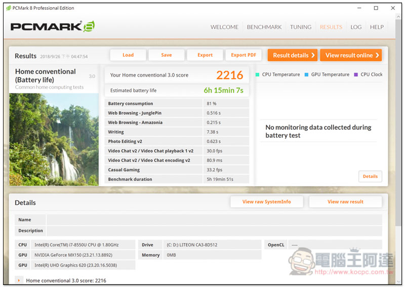Toggle GPU Temperature legend swatch
Screen dimensions: 405x288
coord(306,74)
